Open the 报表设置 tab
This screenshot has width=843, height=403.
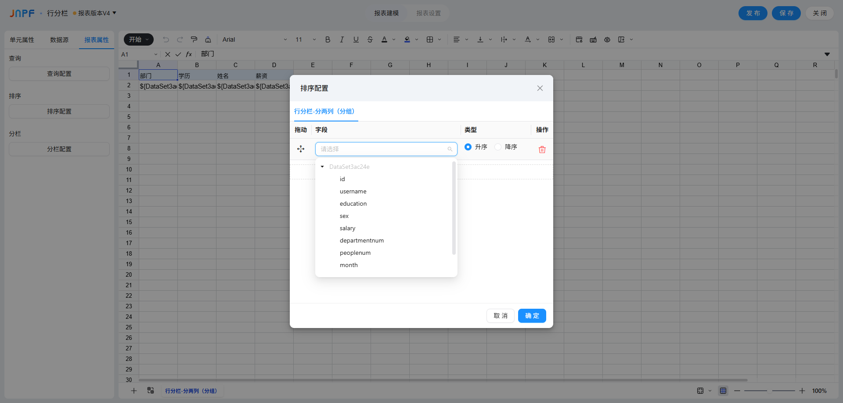[428, 13]
